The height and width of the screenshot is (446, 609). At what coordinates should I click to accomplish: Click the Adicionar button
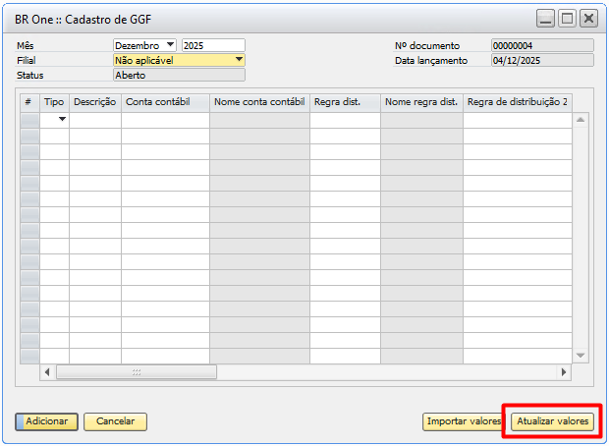click(46, 421)
